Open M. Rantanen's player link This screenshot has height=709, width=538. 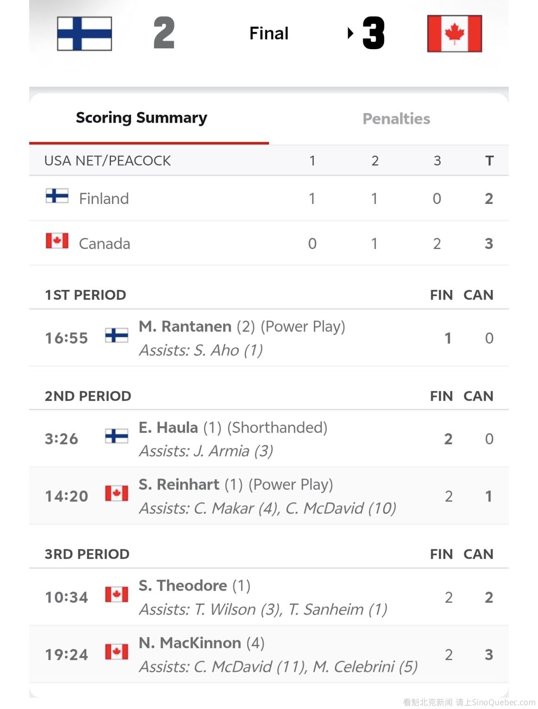point(185,327)
